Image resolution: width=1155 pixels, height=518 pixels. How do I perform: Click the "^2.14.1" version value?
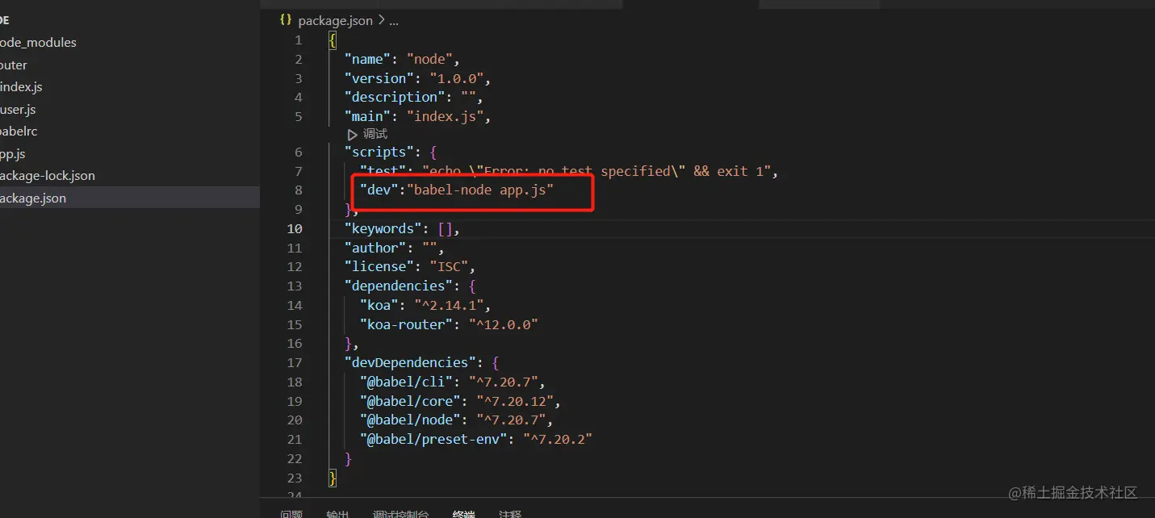(449, 305)
